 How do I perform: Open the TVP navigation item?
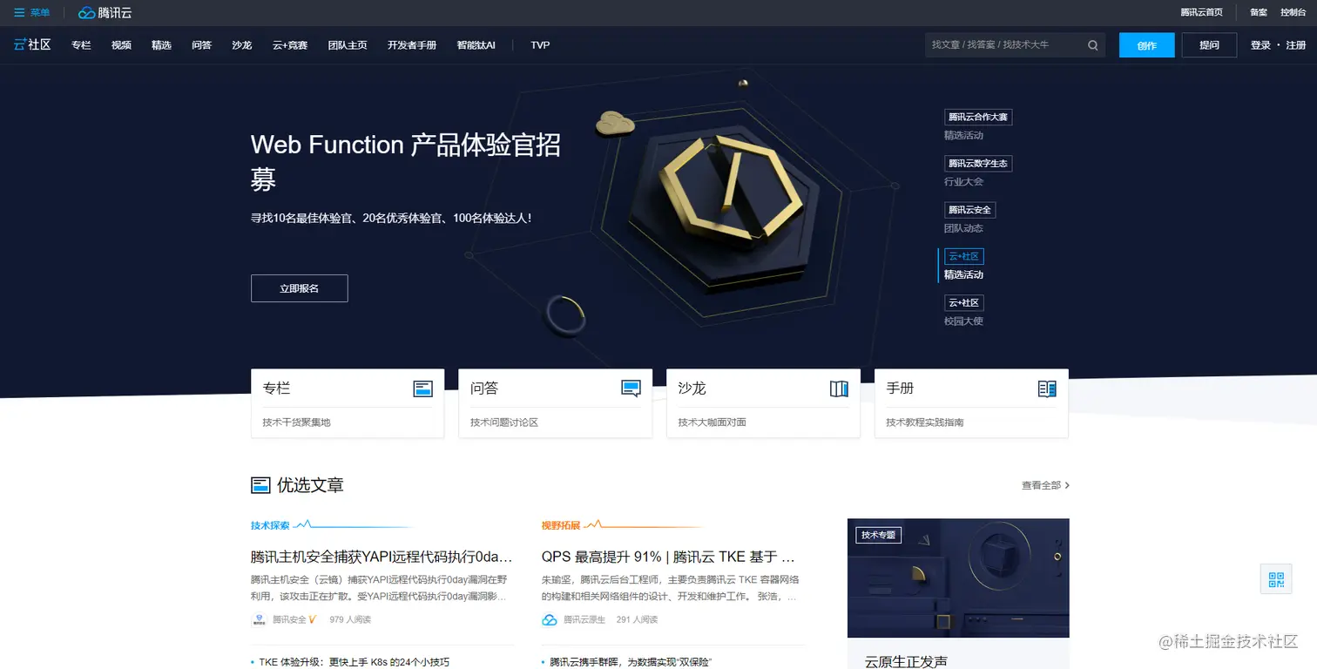[540, 45]
